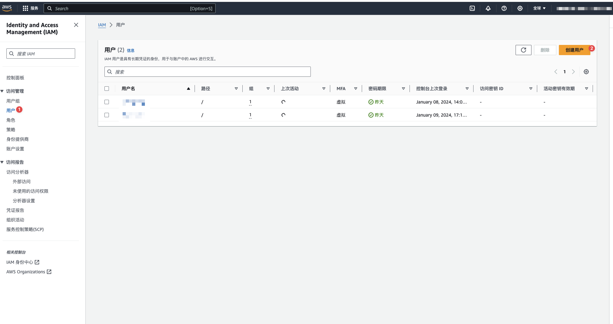This screenshot has width=613, height=324.
Task: Click January 08, 2024 login cell
Action: pos(441,102)
